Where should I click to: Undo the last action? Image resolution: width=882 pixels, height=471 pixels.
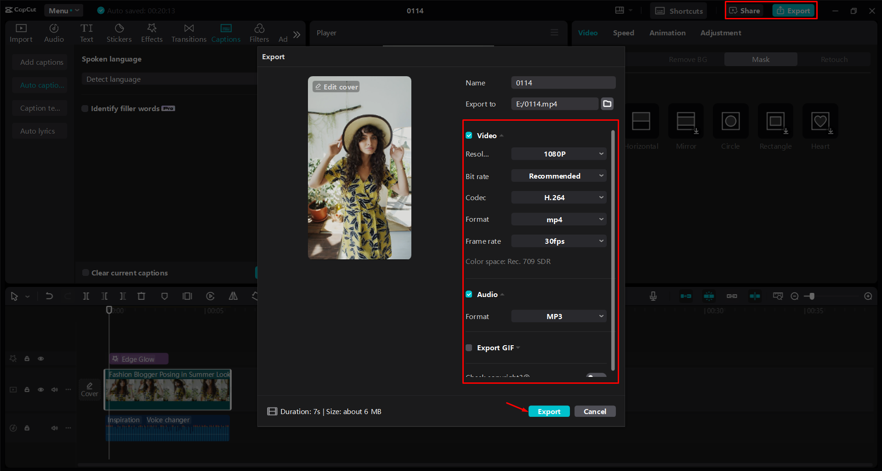point(49,296)
